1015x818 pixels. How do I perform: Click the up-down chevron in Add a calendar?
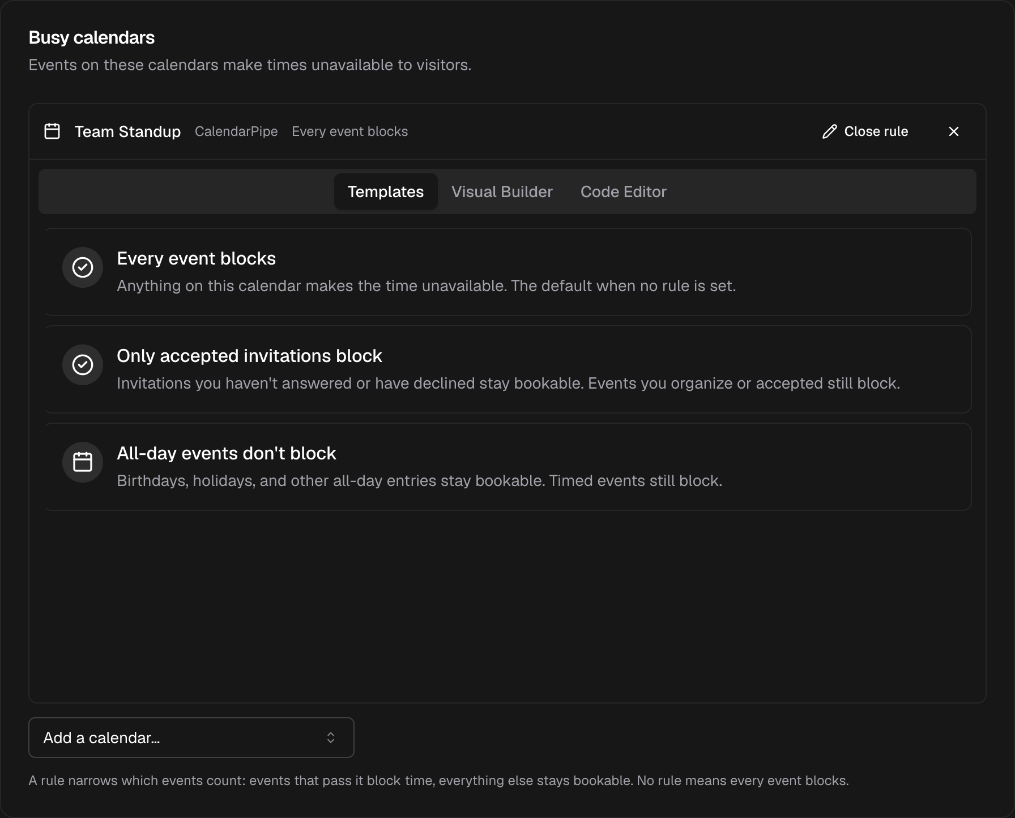click(x=331, y=738)
